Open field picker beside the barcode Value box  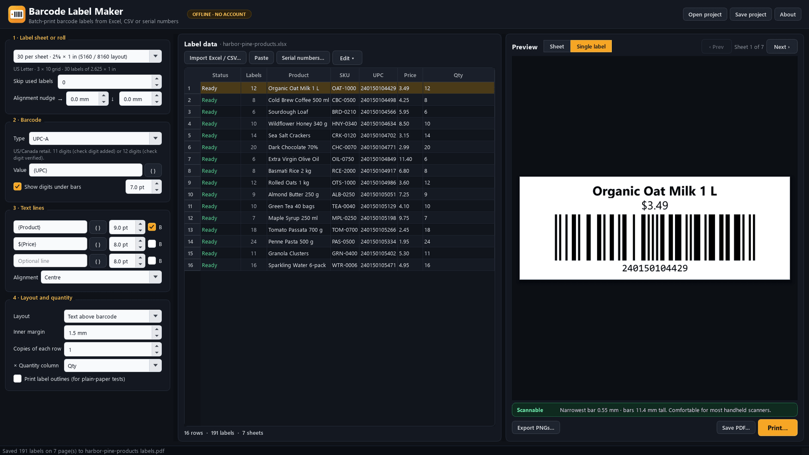click(x=153, y=170)
